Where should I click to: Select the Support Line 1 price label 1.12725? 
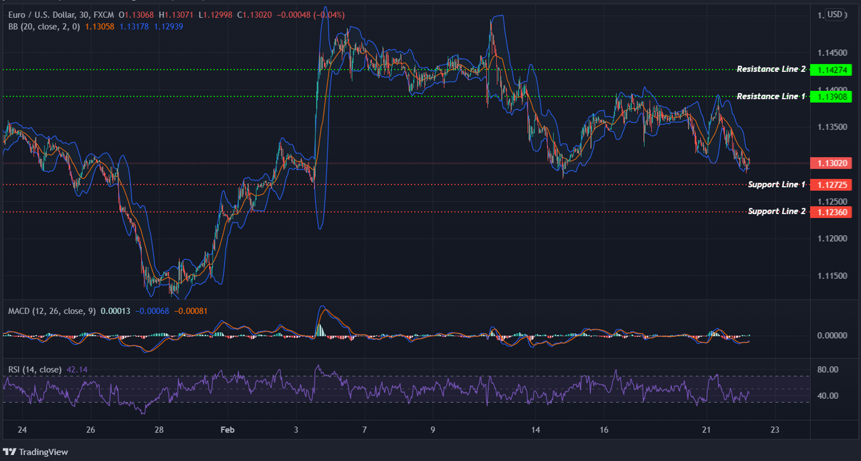click(832, 185)
